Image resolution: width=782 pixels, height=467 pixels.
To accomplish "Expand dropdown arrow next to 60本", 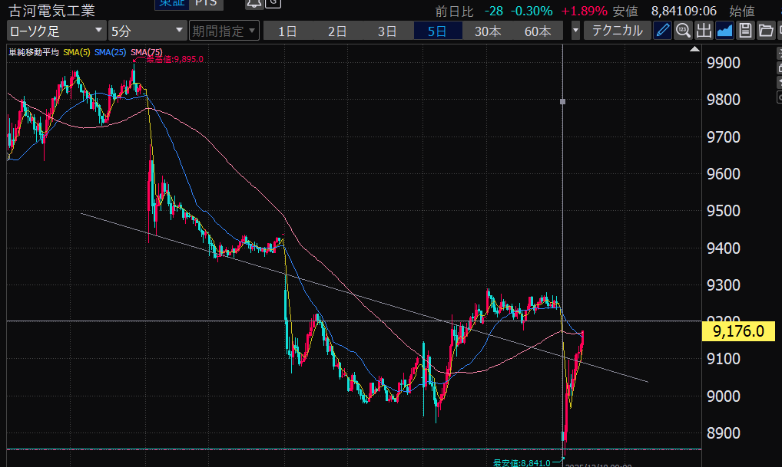I will pyautogui.click(x=576, y=31).
